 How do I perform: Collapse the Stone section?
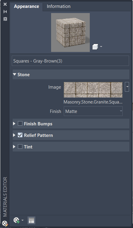[15, 74]
